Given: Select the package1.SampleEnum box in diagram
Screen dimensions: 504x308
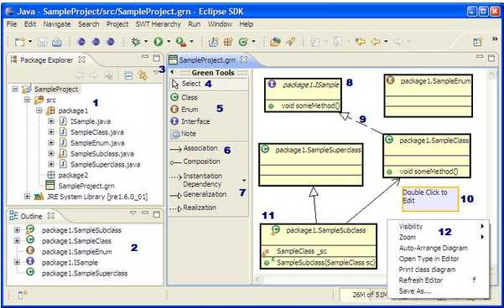Looking at the screenshot, I should pos(429,95).
